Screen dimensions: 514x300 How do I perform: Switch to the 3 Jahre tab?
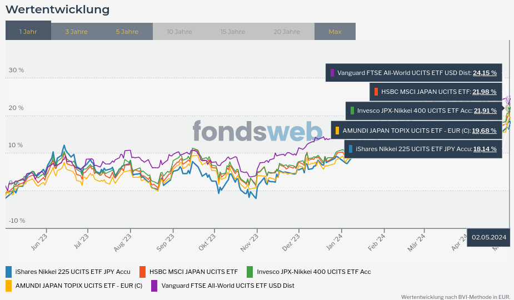76,32
